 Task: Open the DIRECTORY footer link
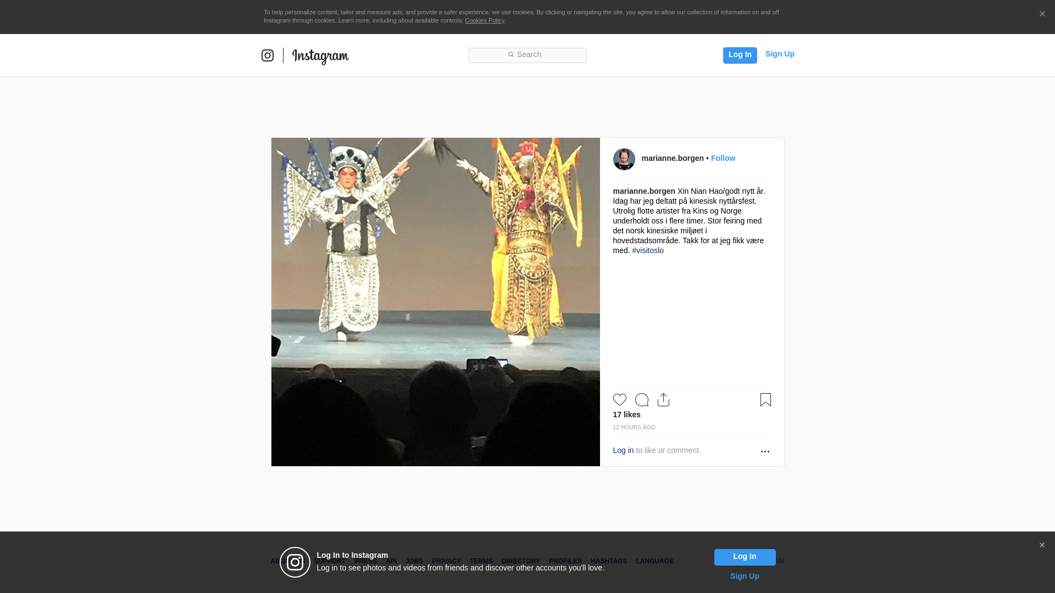coord(520,561)
